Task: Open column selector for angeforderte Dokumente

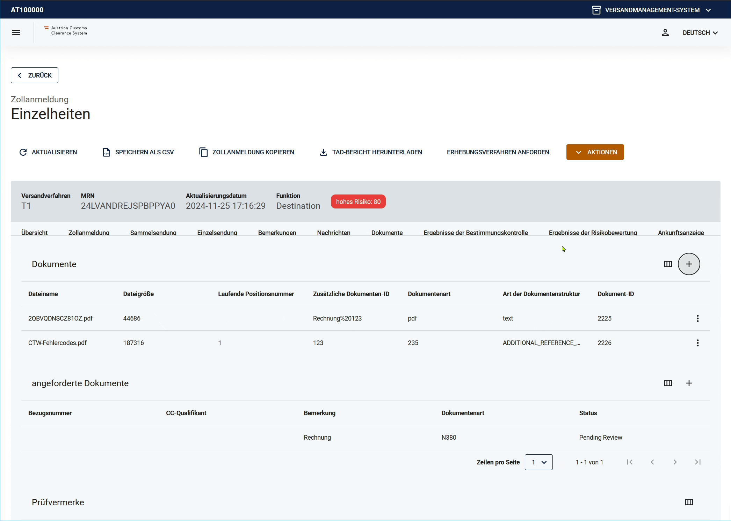Action: (668, 383)
